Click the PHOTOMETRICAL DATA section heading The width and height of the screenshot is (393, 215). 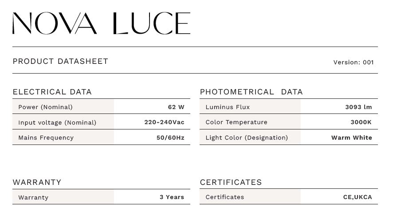tap(251, 92)
